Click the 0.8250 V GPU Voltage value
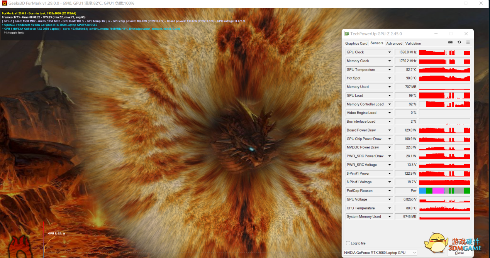 point(406,199)
